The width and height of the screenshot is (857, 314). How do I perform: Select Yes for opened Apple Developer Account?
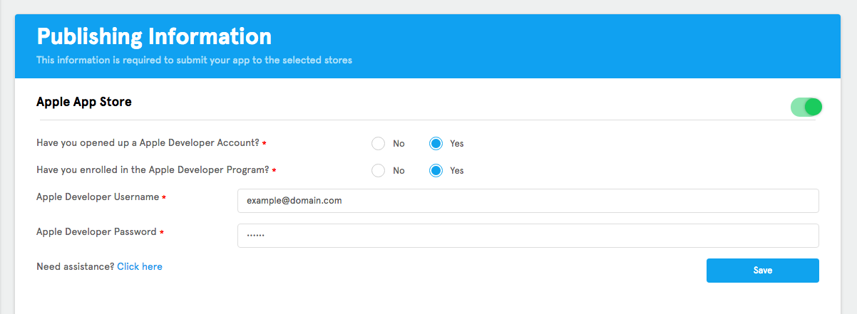pyautogui.click(x=436, y=144)
